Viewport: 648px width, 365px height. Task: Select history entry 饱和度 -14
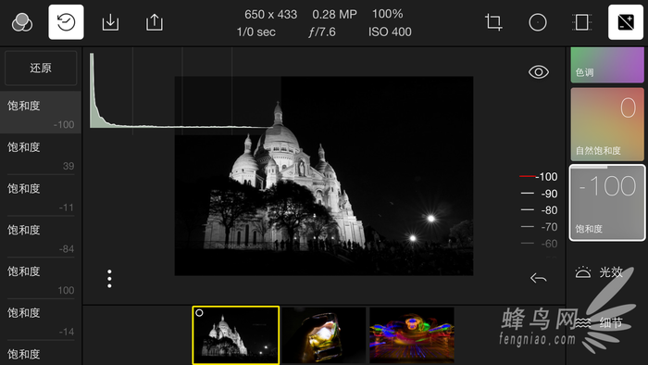coord(41,319)
